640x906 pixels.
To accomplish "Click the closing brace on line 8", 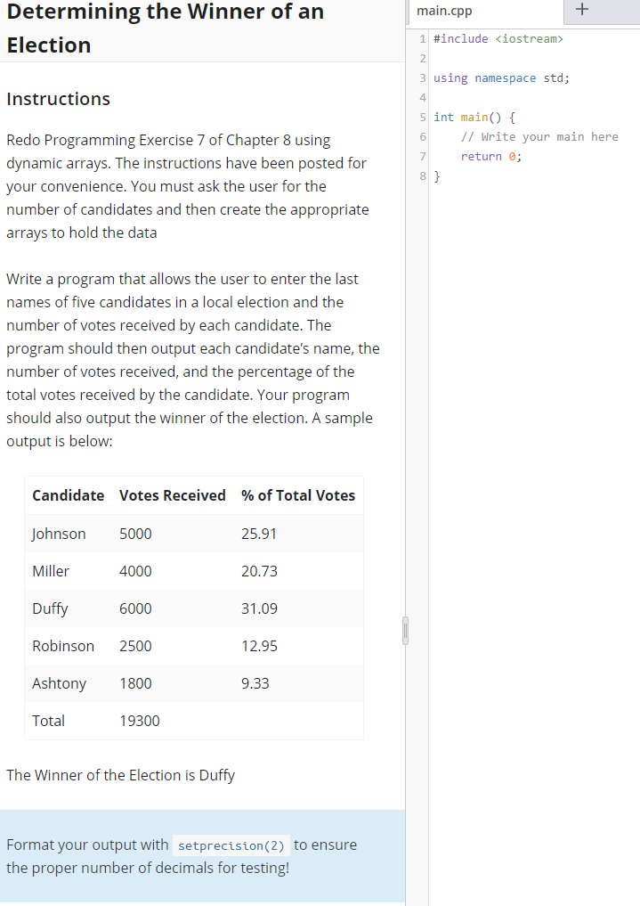I will tap(435, 175).
